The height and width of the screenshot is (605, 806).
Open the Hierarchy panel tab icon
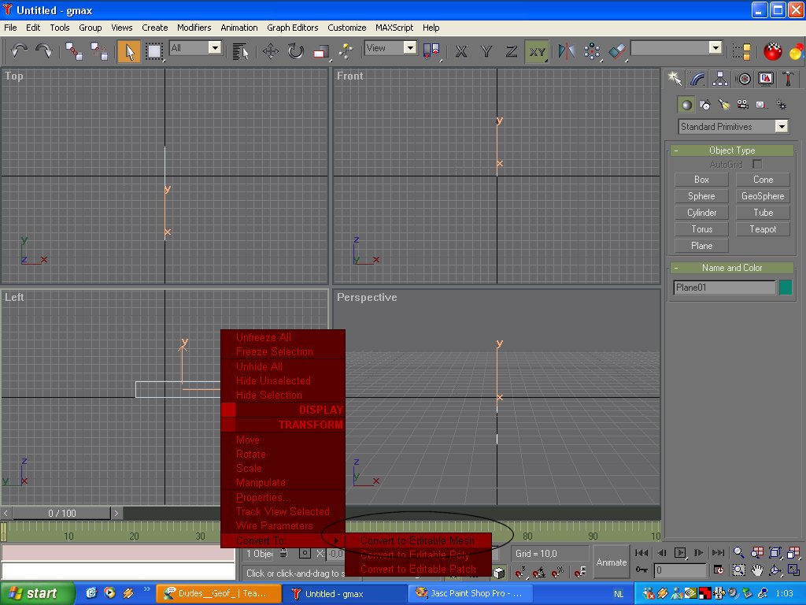pos(719,78)
